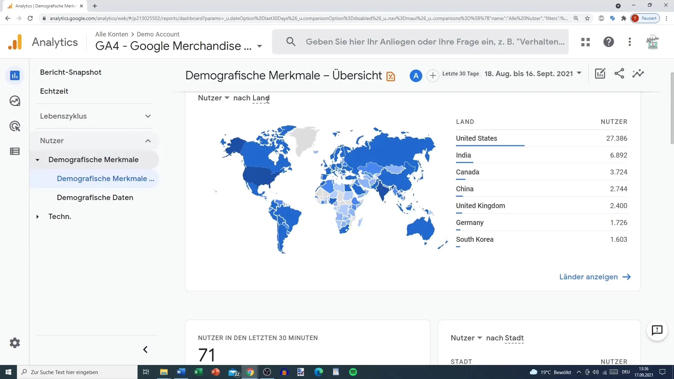Select the South Korea row

pos(541,239)
